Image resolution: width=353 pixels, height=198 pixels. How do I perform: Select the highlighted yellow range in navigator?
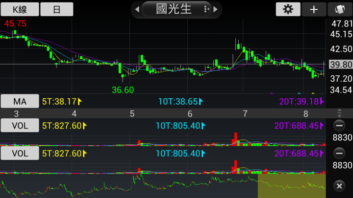292,186
